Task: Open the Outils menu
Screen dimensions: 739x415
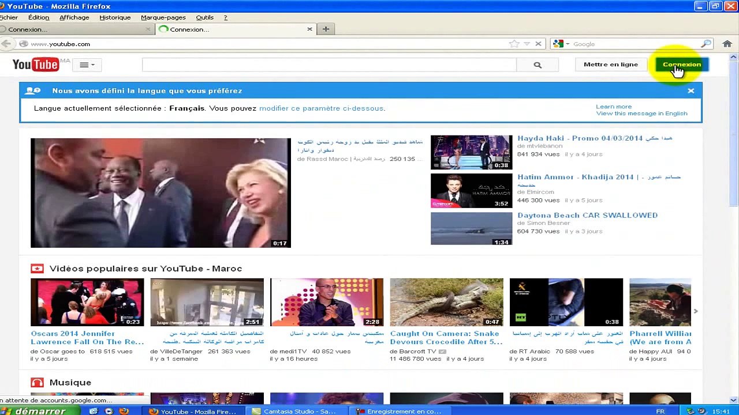Action: (x=205, y=17)
